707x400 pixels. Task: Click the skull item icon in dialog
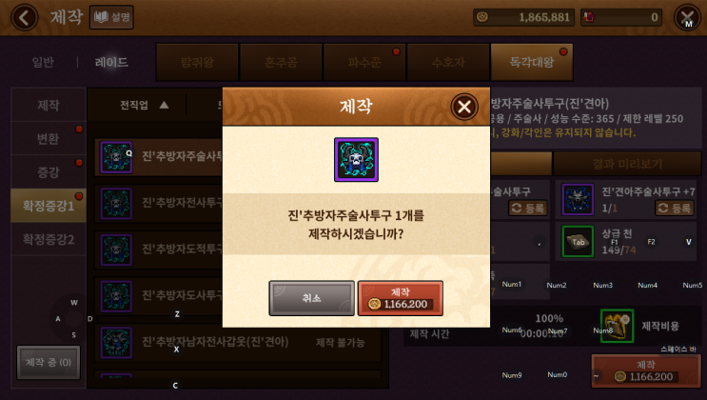(x=356, y=160)
